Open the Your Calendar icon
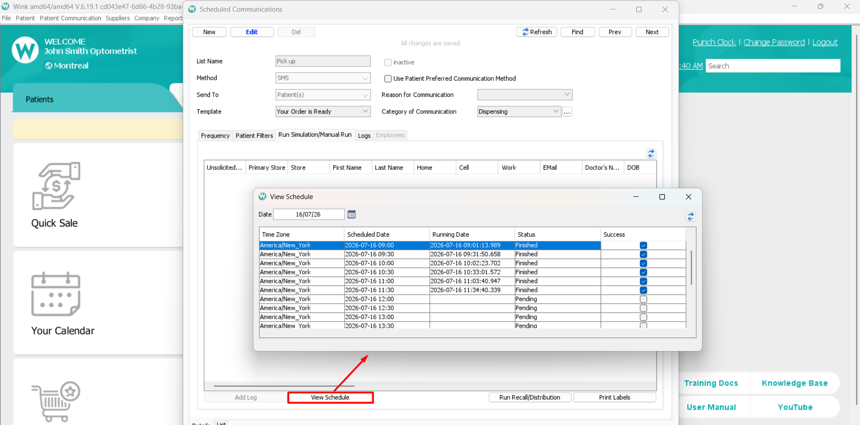This screenshot has height=425, width=860. pos(56,294)
